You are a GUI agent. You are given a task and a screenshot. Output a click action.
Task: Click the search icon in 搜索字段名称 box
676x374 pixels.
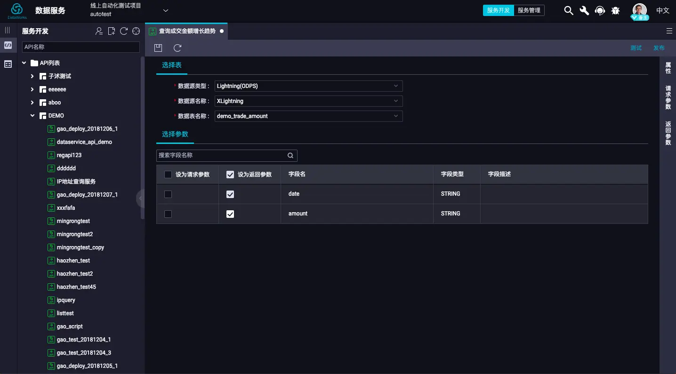[x=290, y=155]
